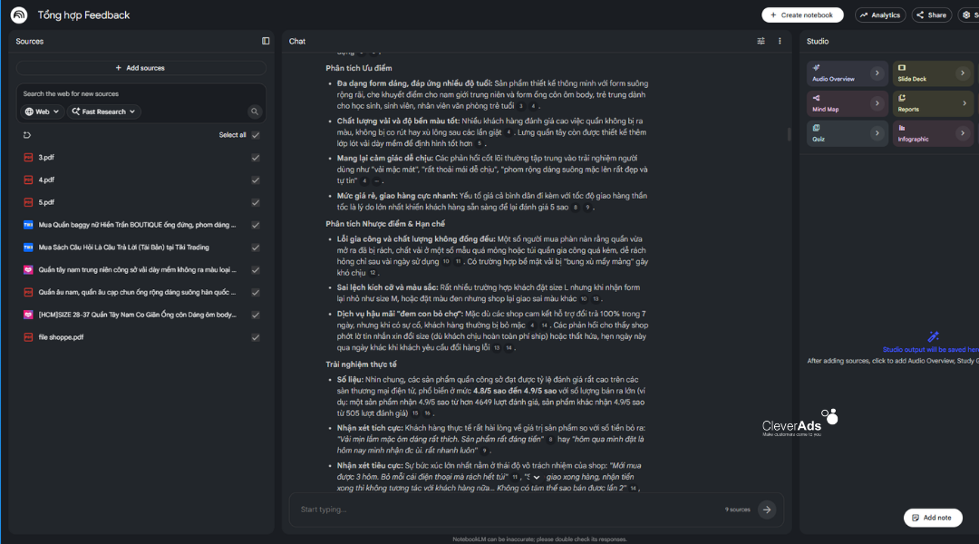Click the PDF icon of 4.pdf
979x544 pixels.
(x=28, y=180)
